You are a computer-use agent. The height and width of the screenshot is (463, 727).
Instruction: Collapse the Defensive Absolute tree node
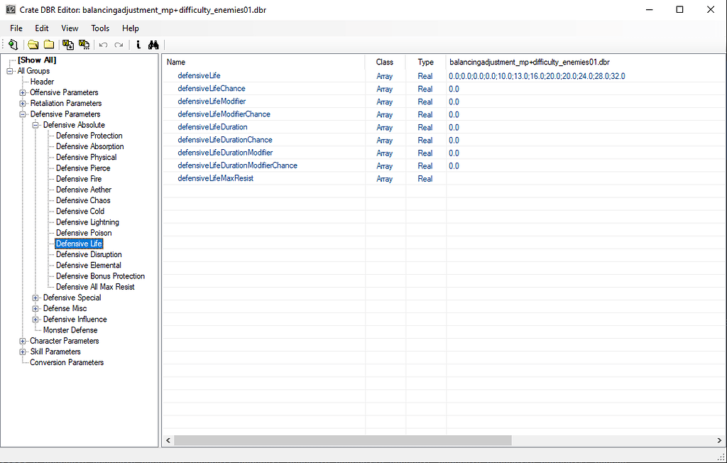coord(36,125)
